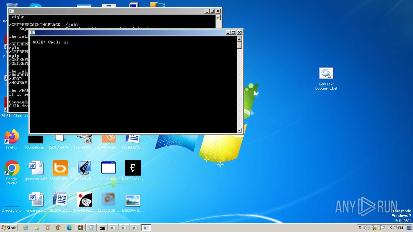Launch Chrome from the taskbar
Viewport: 413px width, 232px height.
point(58,228)
